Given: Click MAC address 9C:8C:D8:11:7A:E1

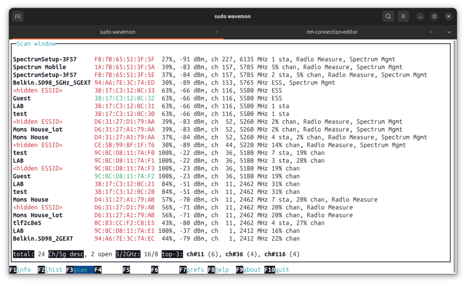Looking at the screenshot, I should 124,231.
